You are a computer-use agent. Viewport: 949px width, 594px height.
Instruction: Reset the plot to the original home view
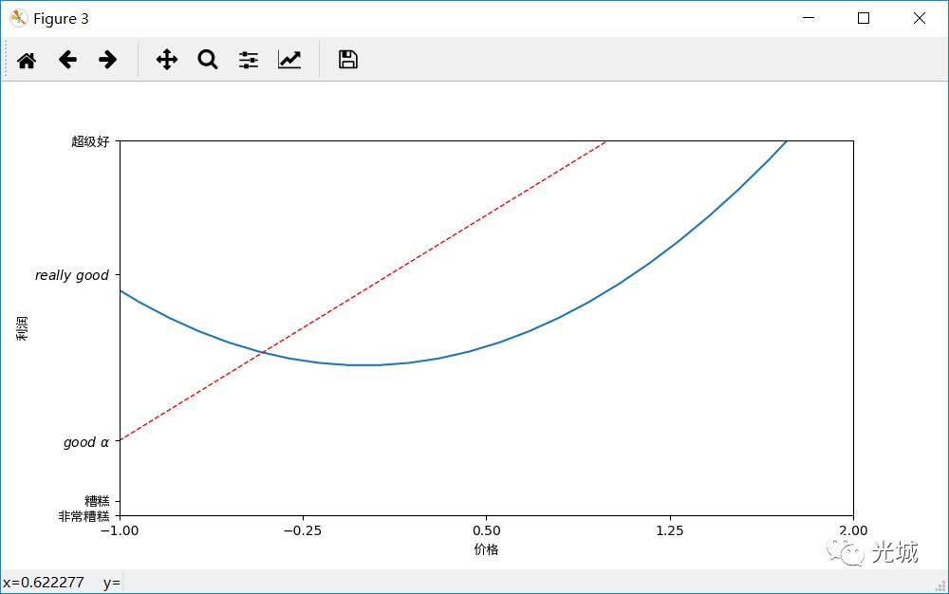coord(27,60)
